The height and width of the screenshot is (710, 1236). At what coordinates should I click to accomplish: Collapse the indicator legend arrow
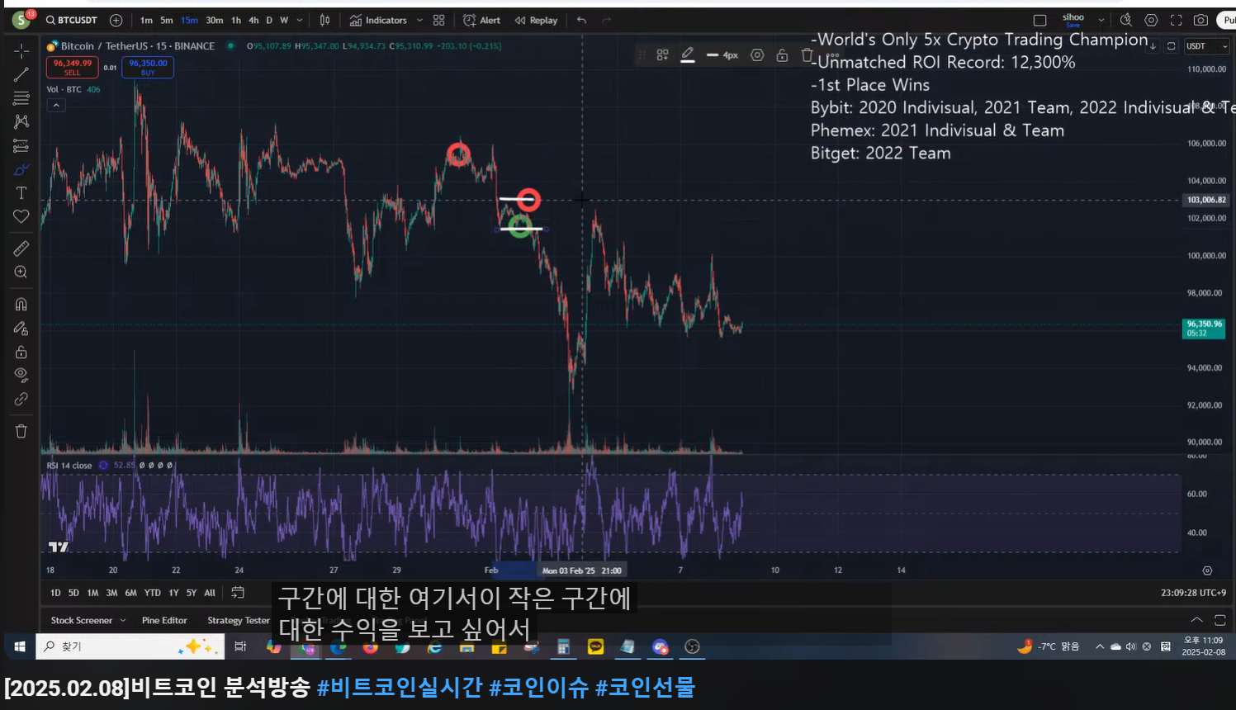coord(56,105)
